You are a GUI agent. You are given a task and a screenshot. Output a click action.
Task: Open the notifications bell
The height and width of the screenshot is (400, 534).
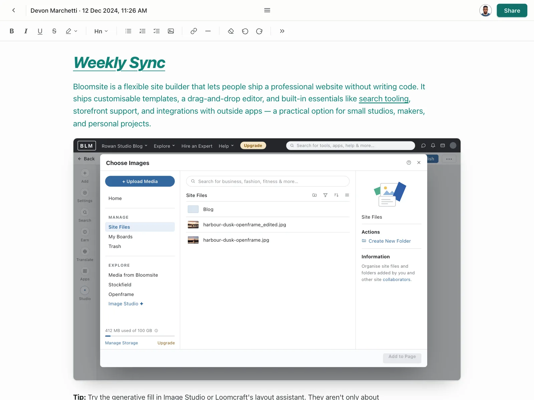(433, 145)
